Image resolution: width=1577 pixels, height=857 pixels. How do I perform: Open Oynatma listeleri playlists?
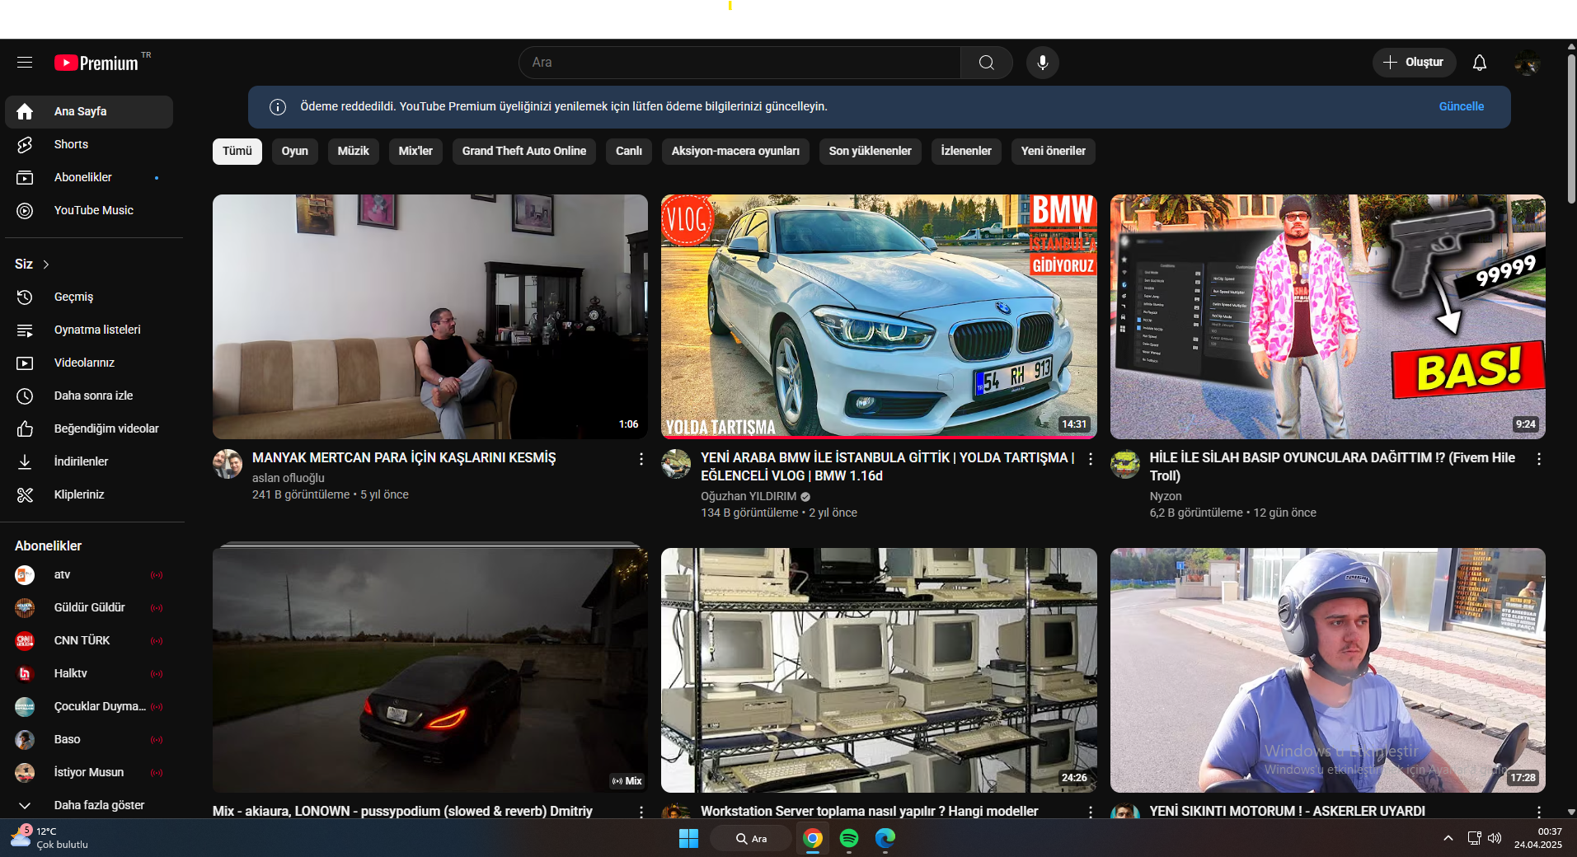click(x=89, y=330)
